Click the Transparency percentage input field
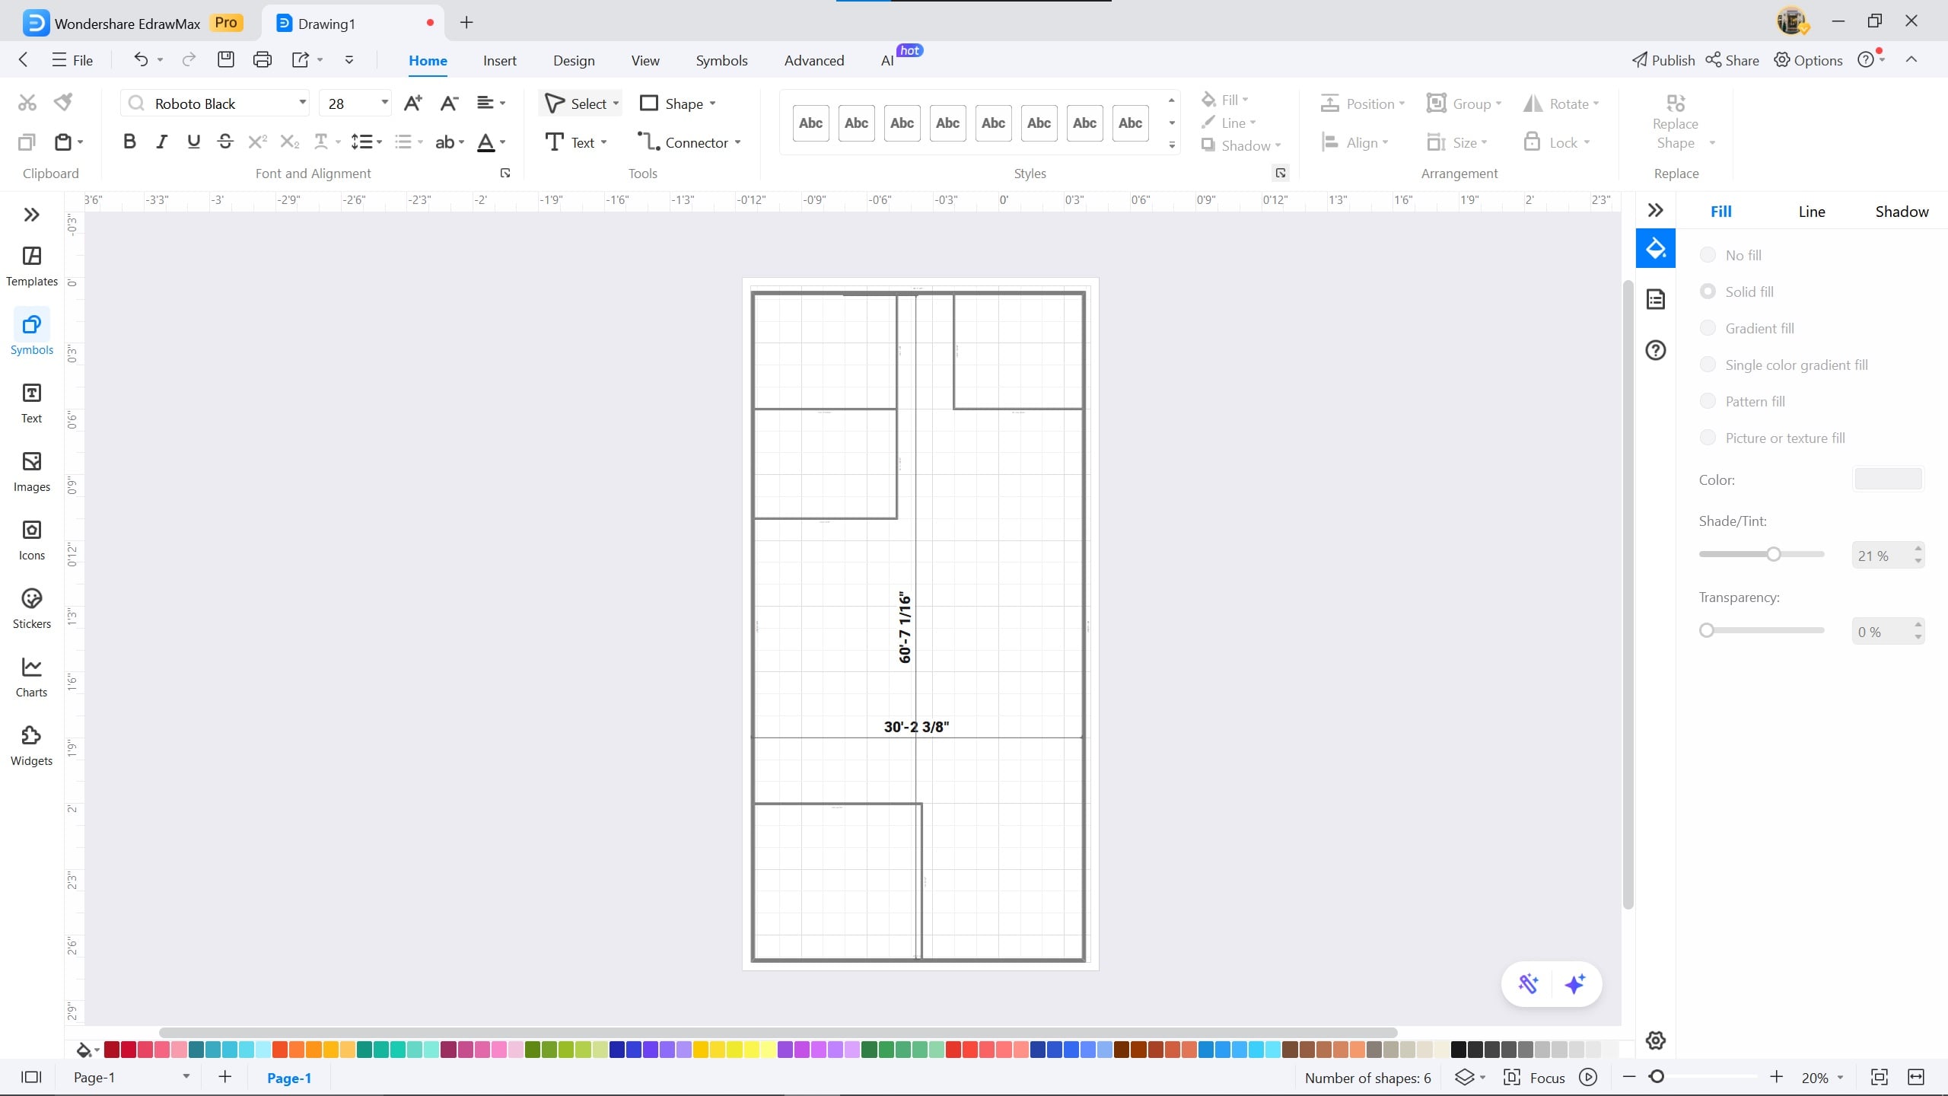This screenshot has height=1096, width=1948. click(1880, 631)
